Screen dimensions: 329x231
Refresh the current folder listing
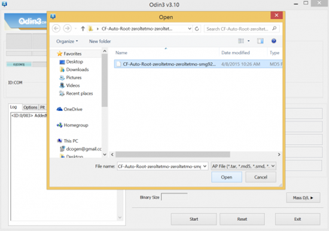click(x=197, y=29)
